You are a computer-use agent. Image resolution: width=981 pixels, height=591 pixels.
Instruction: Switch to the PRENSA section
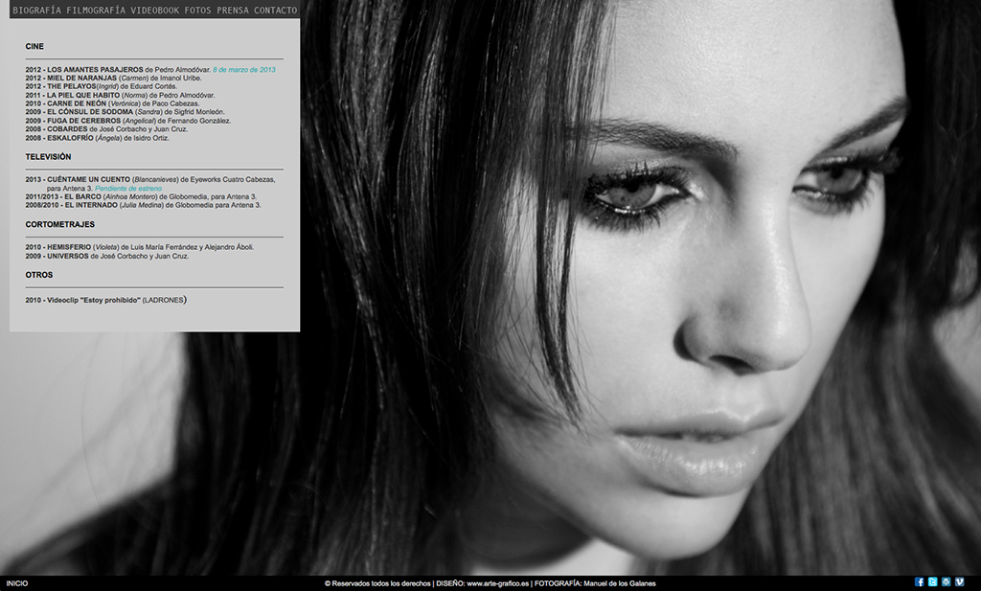coord(233,10)
